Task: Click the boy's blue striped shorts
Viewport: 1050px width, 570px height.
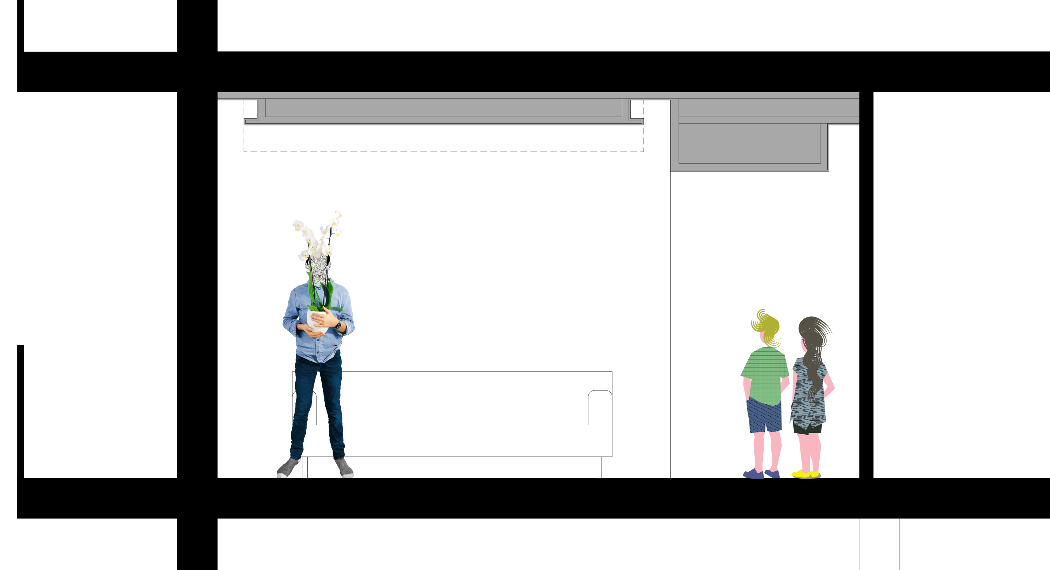Action: (x=764, y=416)
